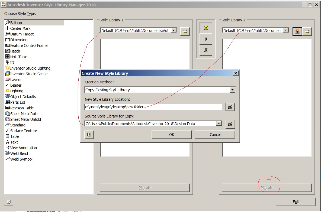Screen dimensions: 321x212
Task: Choose Hole Table in the list
Action: (16, 57)
